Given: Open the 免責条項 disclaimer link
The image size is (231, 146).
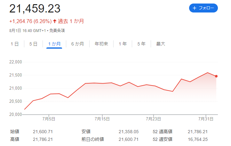Looking at the screenshot, I should pos(57,30).
